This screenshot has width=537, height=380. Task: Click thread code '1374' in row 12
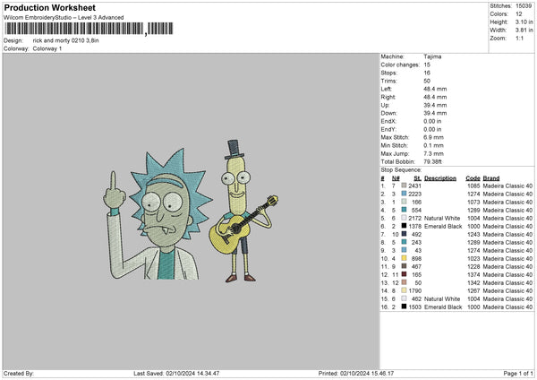tap(473, 275)
